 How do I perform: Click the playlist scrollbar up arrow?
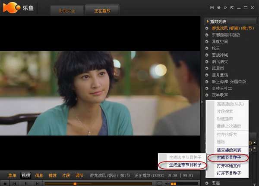[255, 143]
